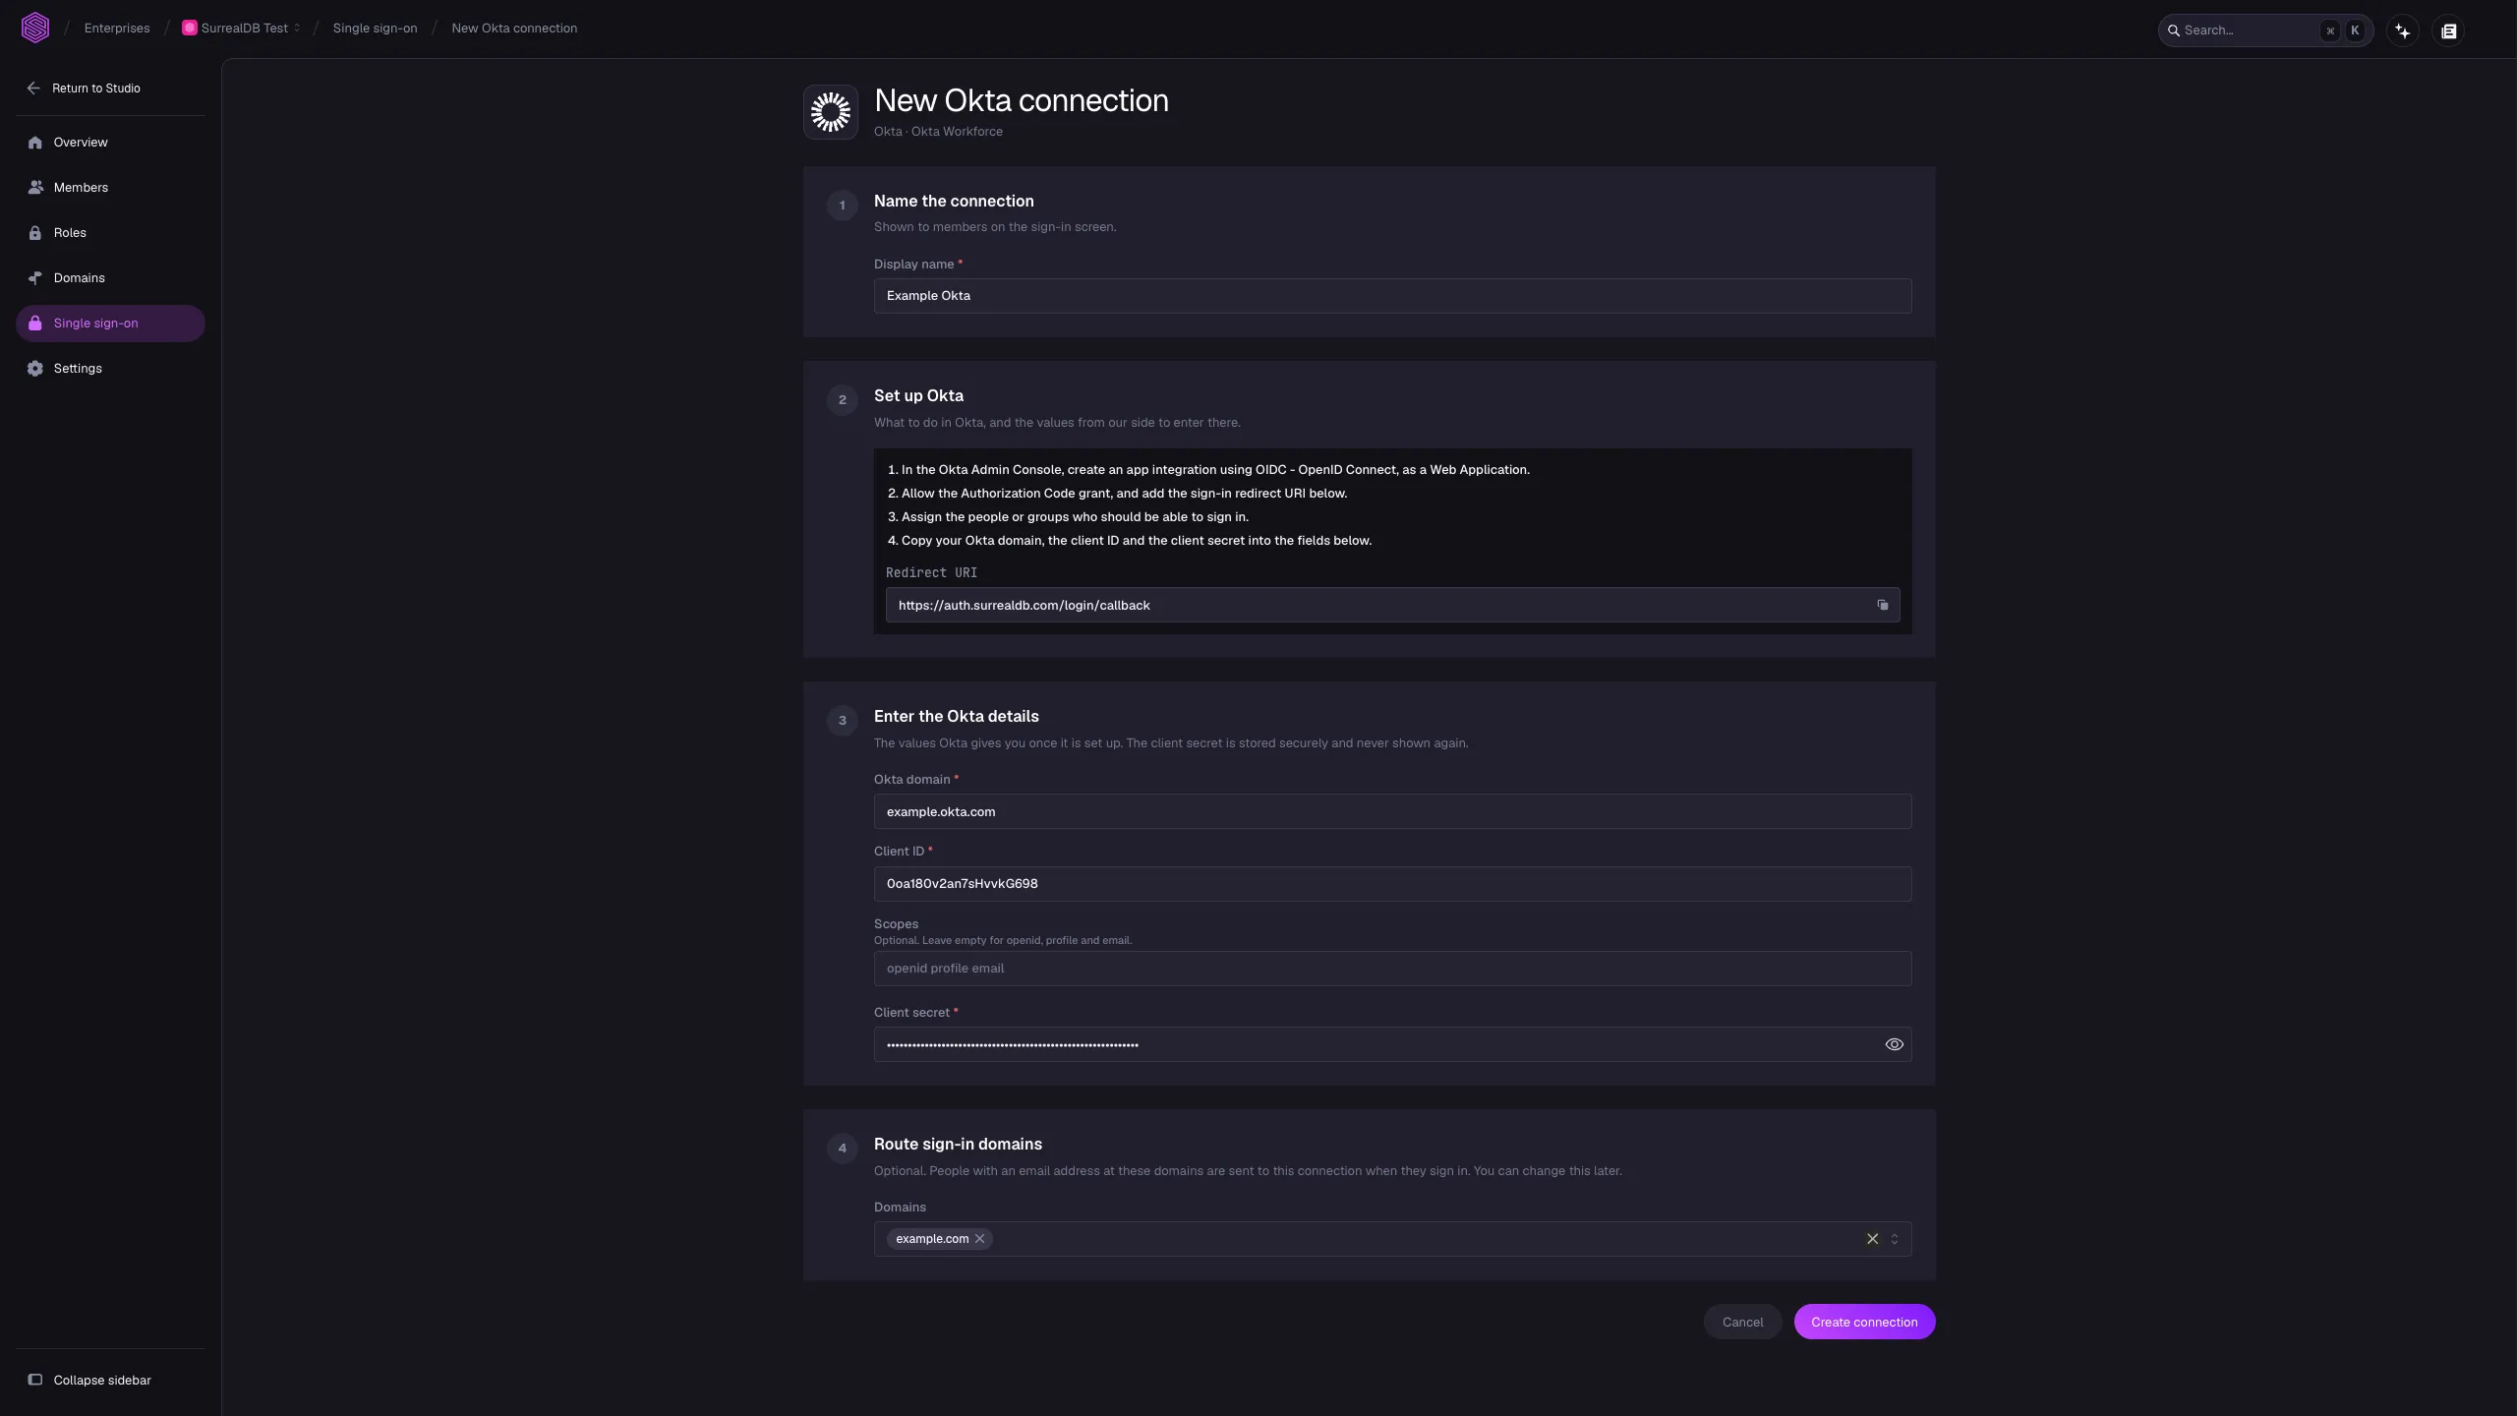The width and height of the screenshot is (2517, 1416).
Task: Open the SurrealDB Test enterprise switcher
Action: click(241, 29)
